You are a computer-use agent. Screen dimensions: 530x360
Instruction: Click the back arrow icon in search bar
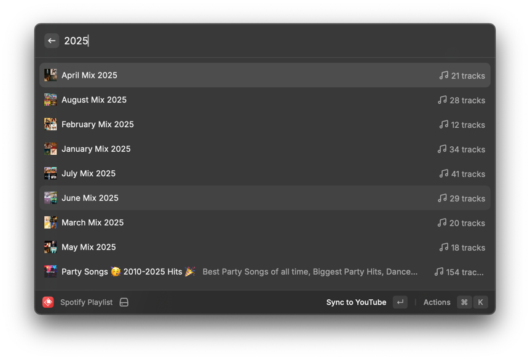click(52, 40)
